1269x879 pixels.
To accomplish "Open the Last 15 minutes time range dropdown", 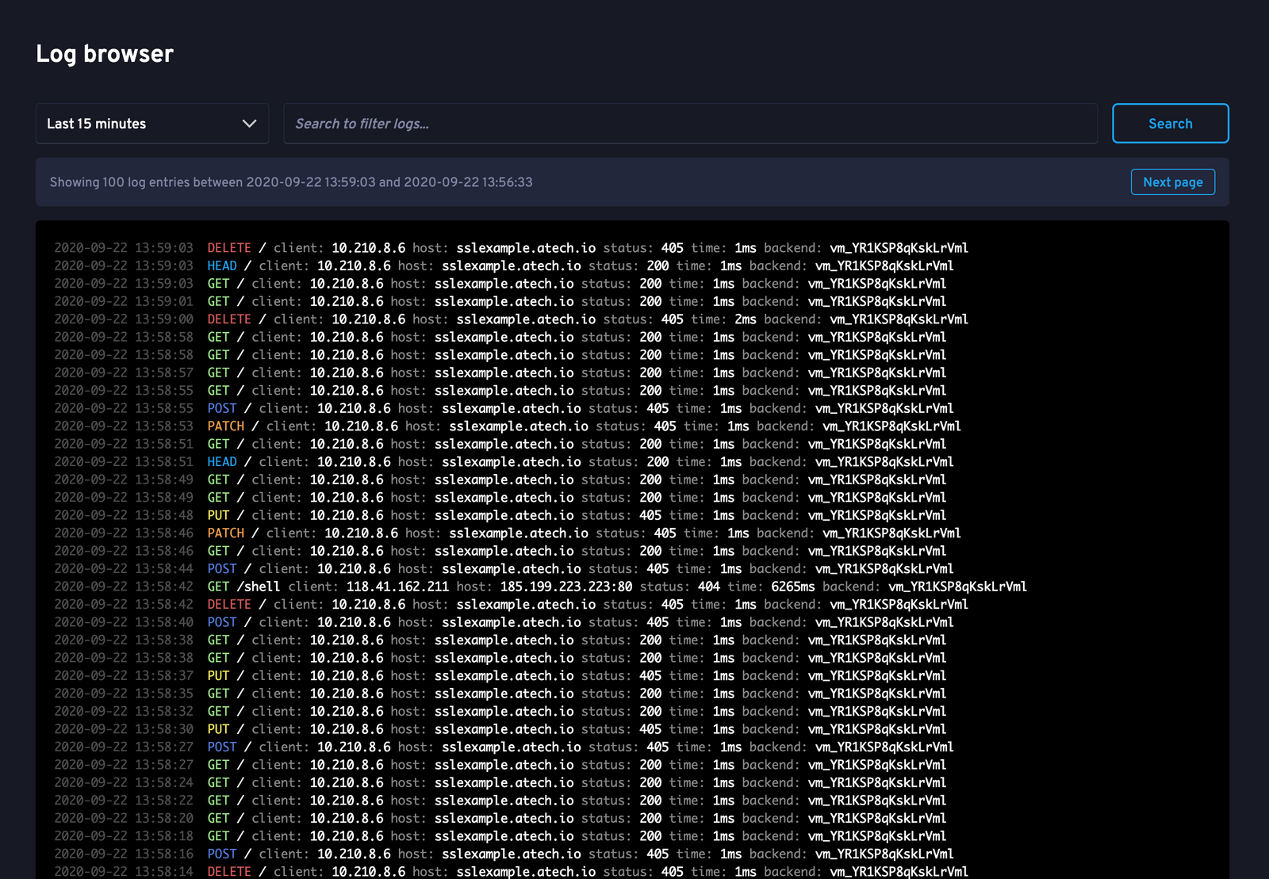I will point(152,124).
